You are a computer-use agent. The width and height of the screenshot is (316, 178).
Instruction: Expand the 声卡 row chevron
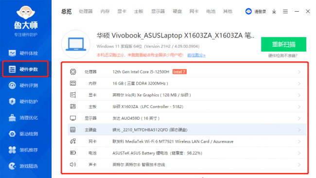tap(299, 165)
